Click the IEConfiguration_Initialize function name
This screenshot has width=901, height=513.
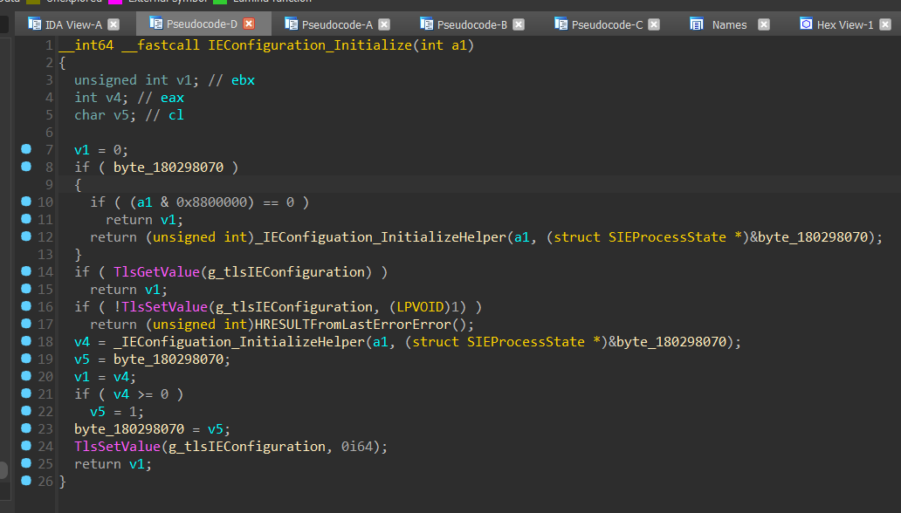click(x=310, y=45)
